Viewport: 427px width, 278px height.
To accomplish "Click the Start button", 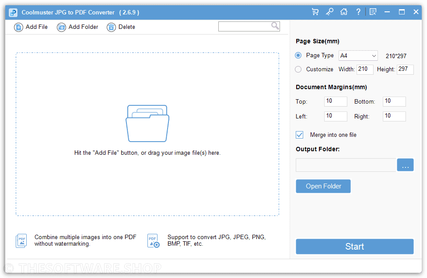I will pyautogui.click(x=354, y=247).
